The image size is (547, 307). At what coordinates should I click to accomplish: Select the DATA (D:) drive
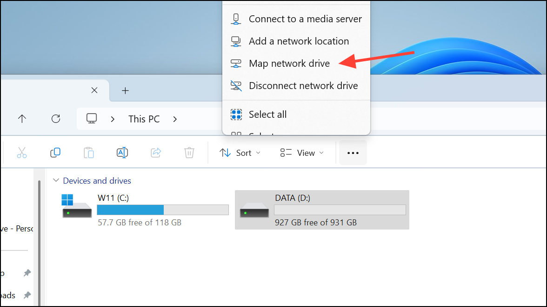click(321, 210)
